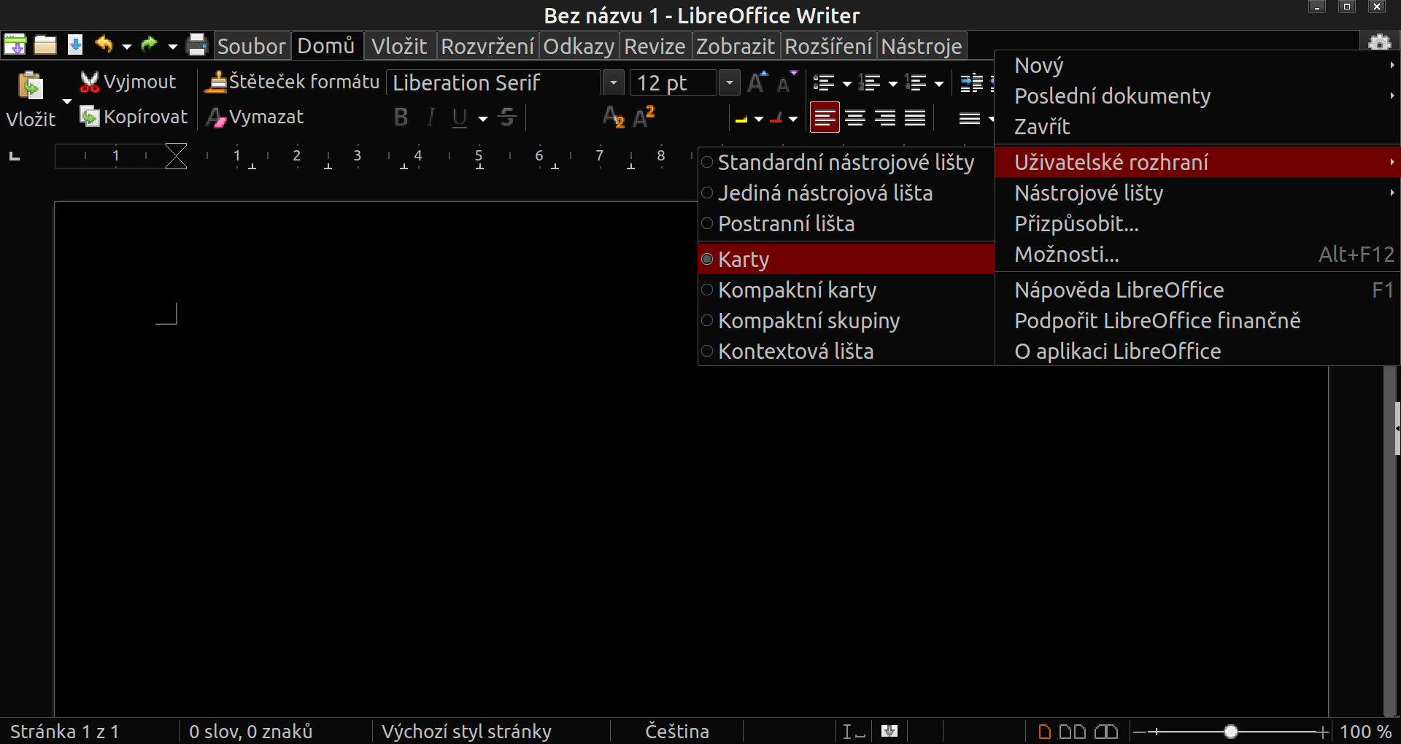
Task: Toggle bold formatting
Action: click(x=401, y=117)
